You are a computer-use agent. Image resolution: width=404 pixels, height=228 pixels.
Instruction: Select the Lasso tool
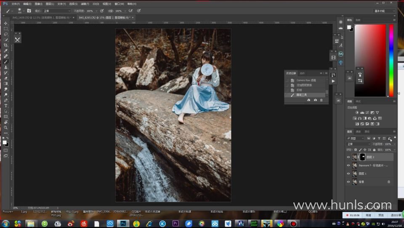6,34
